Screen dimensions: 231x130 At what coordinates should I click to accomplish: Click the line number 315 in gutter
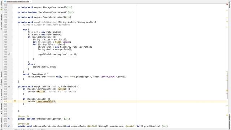point(5,101)
